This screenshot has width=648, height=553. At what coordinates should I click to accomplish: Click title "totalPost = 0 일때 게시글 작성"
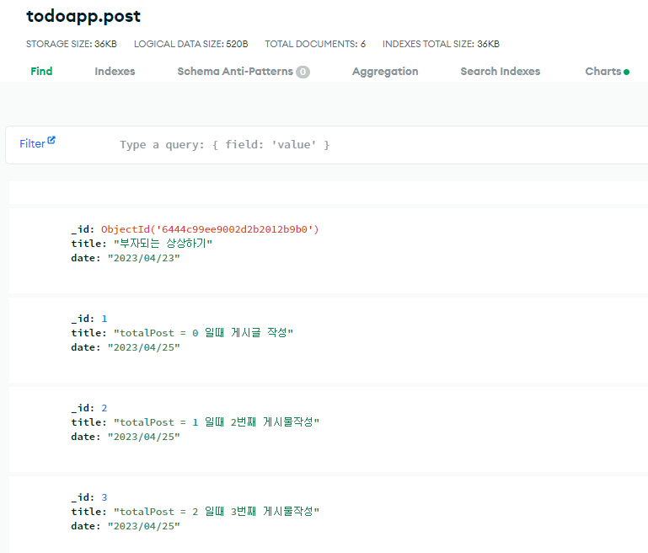tap(203, 333)
